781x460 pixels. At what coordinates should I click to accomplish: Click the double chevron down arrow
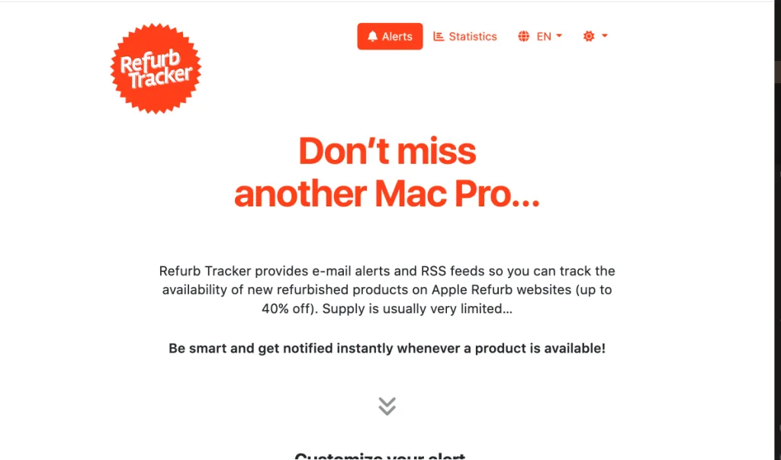(x=387, y=406)
